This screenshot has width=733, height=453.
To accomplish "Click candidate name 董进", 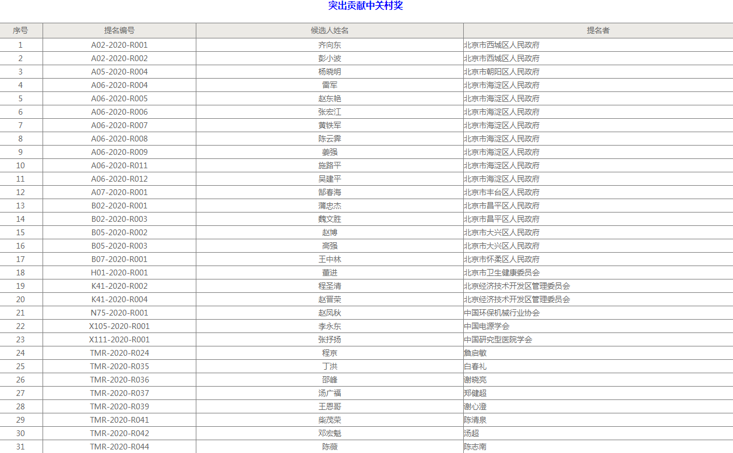I will click(x=330, y=272).
